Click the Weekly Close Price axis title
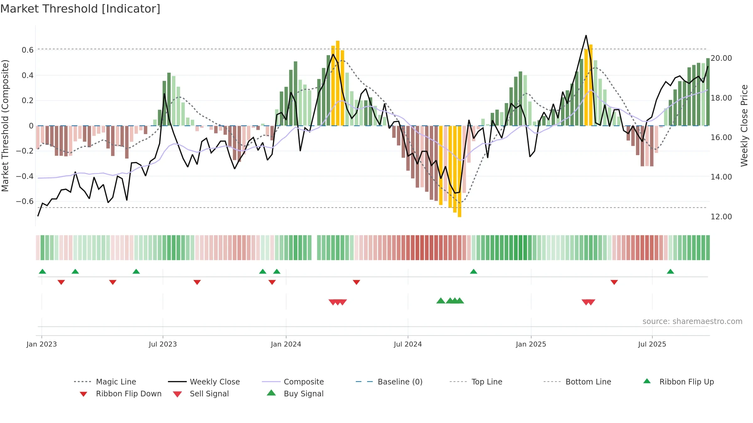This screenshot has height=423, width=753. click(744, 126)
